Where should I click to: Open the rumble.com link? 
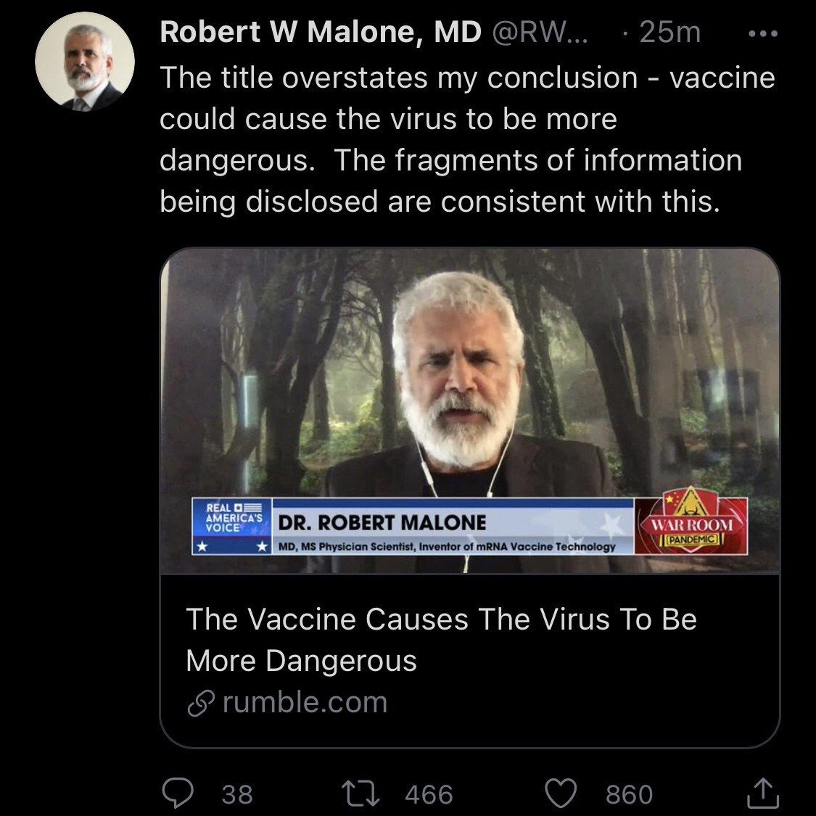point(305,702)
